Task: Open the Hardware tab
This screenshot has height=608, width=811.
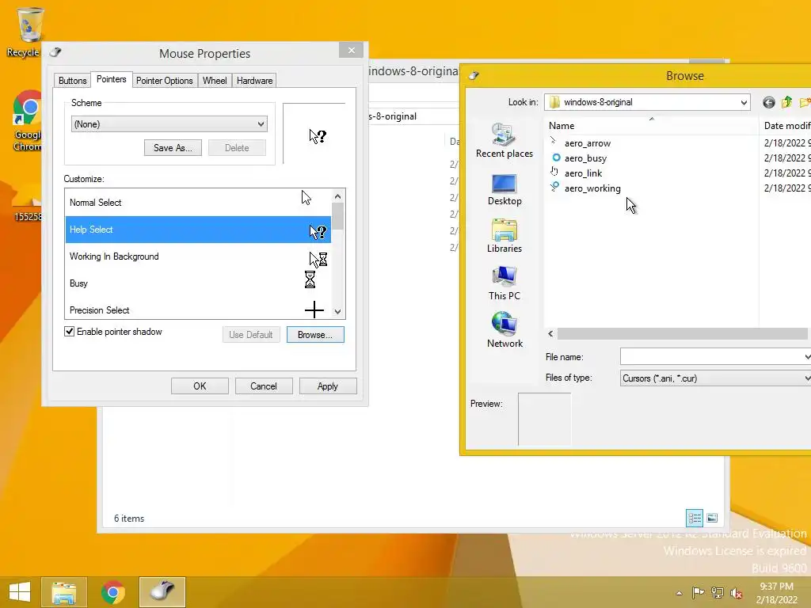Action: click(254, 81)
